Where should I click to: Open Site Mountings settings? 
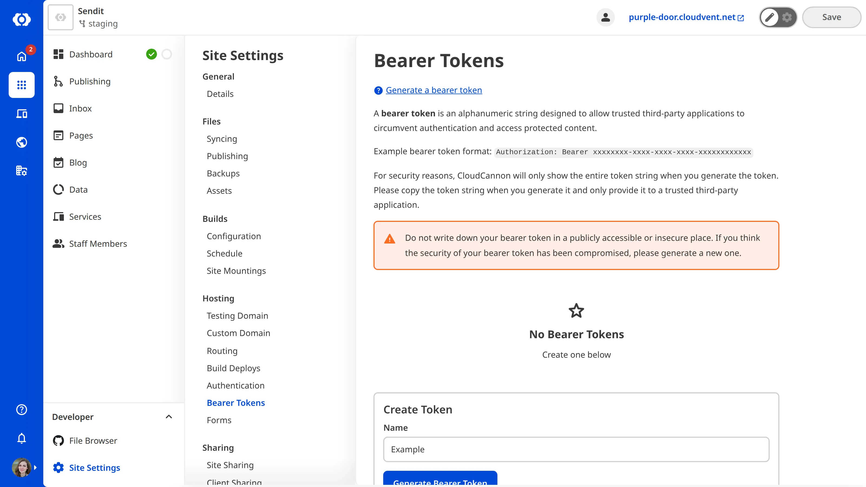[236, 271]
